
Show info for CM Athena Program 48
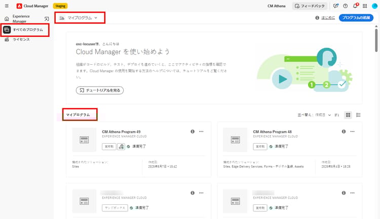344,132
